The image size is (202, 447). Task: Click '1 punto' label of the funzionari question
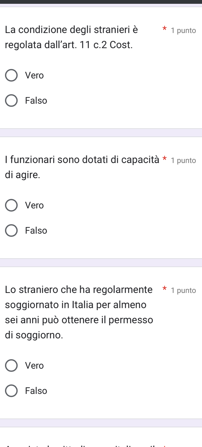(183, 160)
